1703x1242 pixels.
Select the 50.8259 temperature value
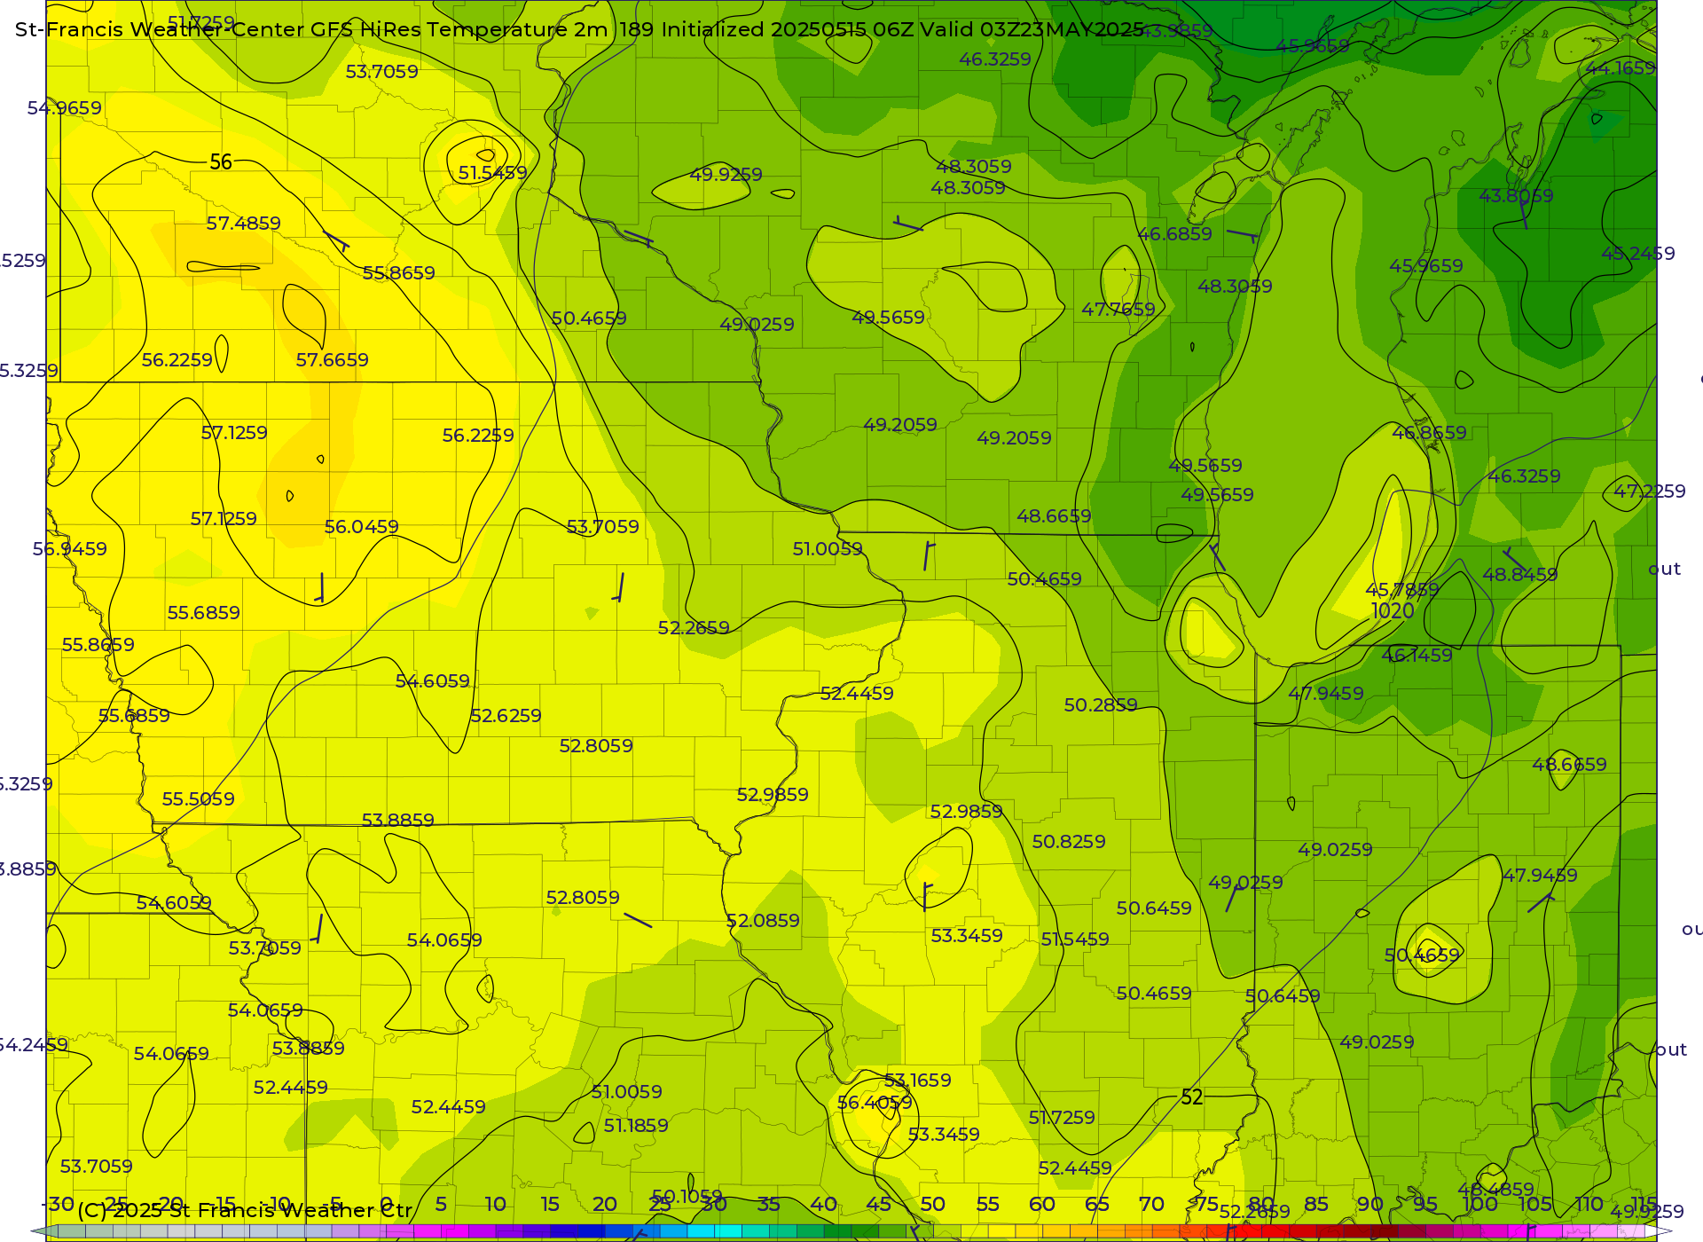(1069, 842)
